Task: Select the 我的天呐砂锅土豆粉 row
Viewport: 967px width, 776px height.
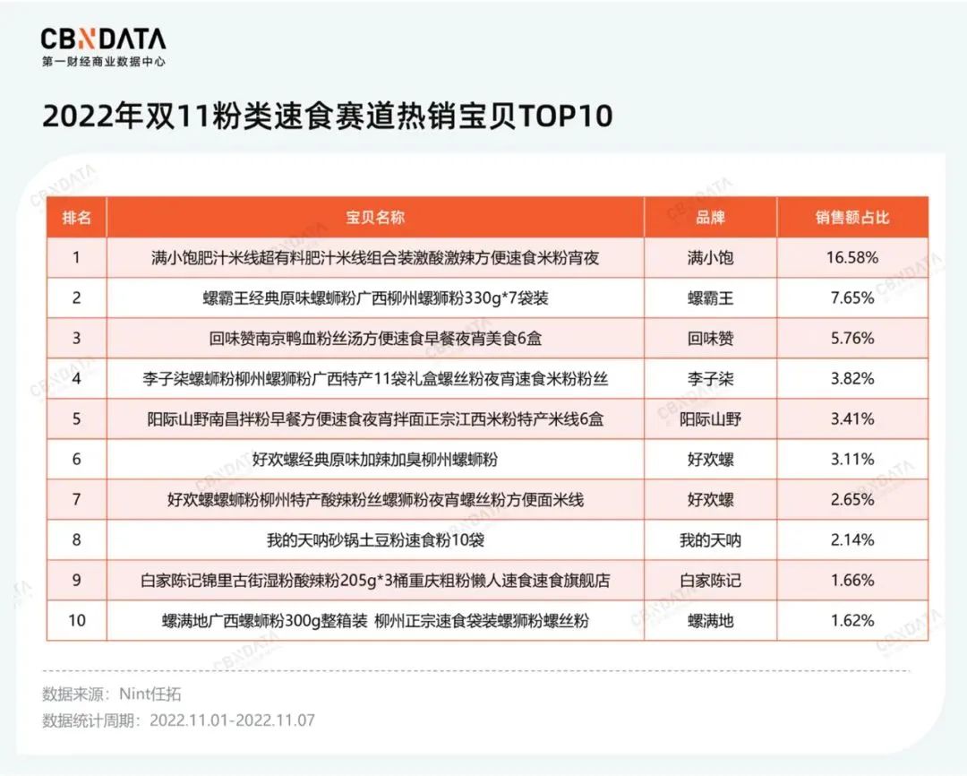Action: pyautogui.click(x=376, y=540)
